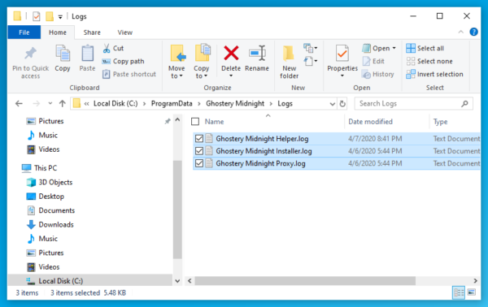Collapse the ribbon with the chevron
Image resolution: width=488 pixels, height=307 pixels.
[x=461, y=32]
